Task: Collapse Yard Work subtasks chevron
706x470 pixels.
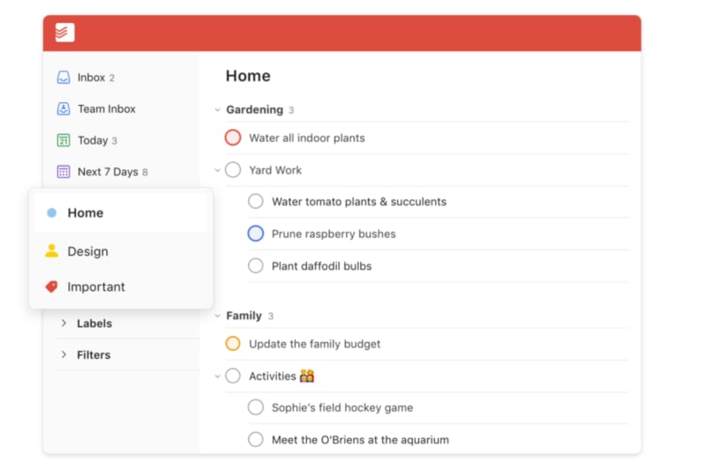Action: click(217, 170)
